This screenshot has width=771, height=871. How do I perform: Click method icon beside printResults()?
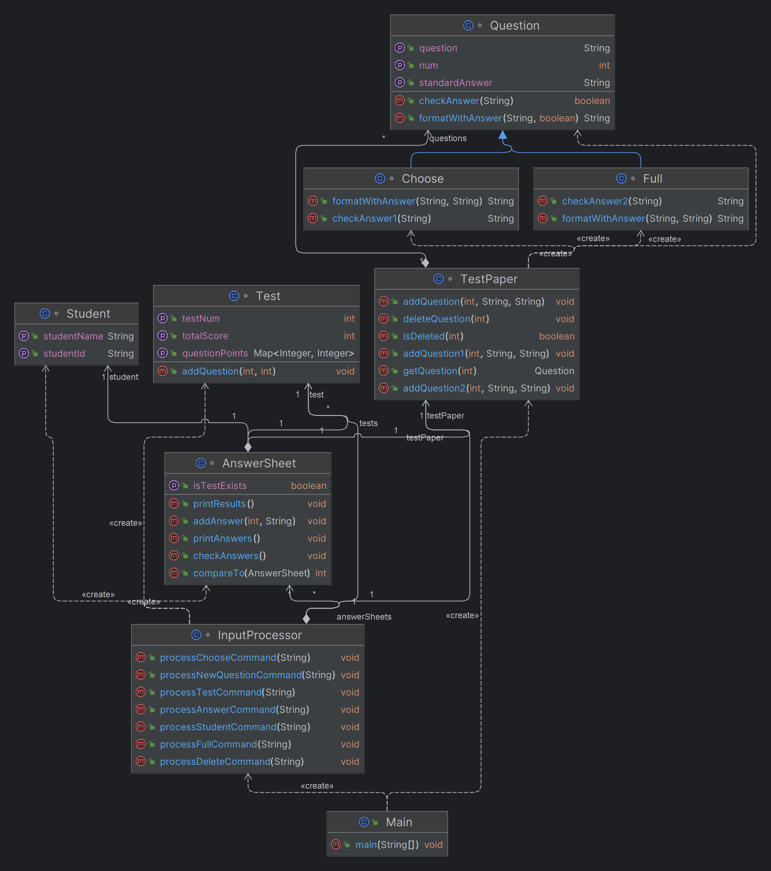point(174,503)
